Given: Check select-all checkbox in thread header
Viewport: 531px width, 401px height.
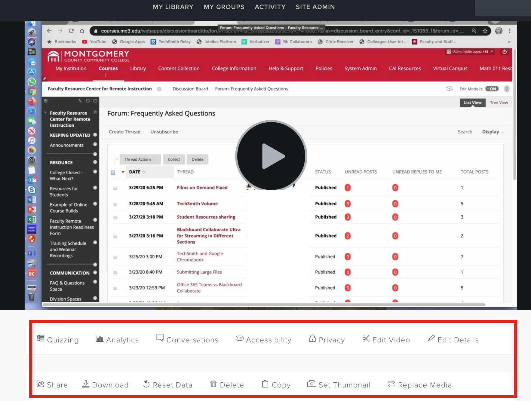Looking at the screenshot, I should click(113, 173).
